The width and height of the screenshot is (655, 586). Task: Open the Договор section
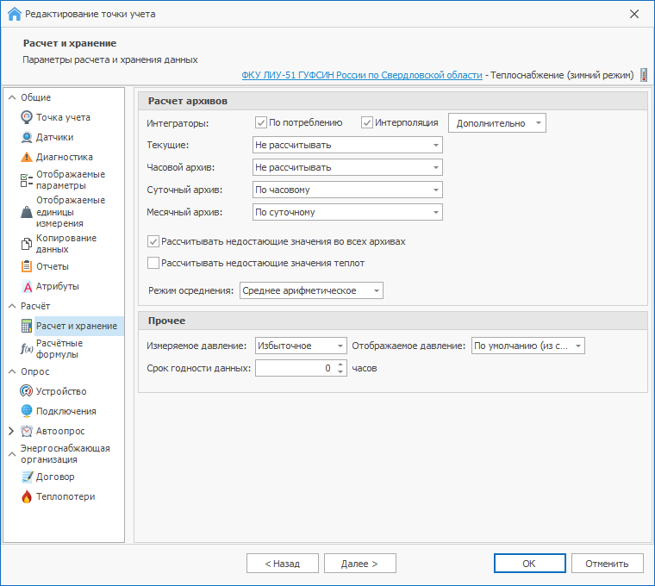(x=55, y=477)
